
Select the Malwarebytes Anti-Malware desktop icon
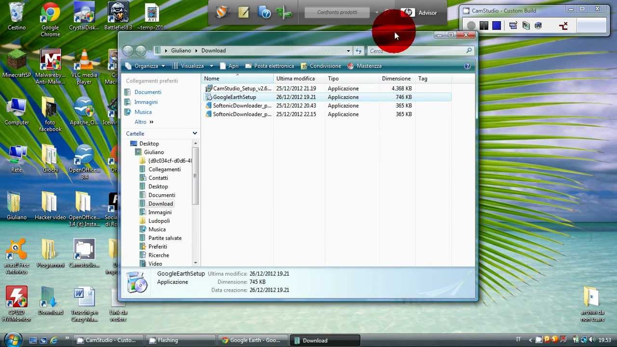tap(50, 67)
